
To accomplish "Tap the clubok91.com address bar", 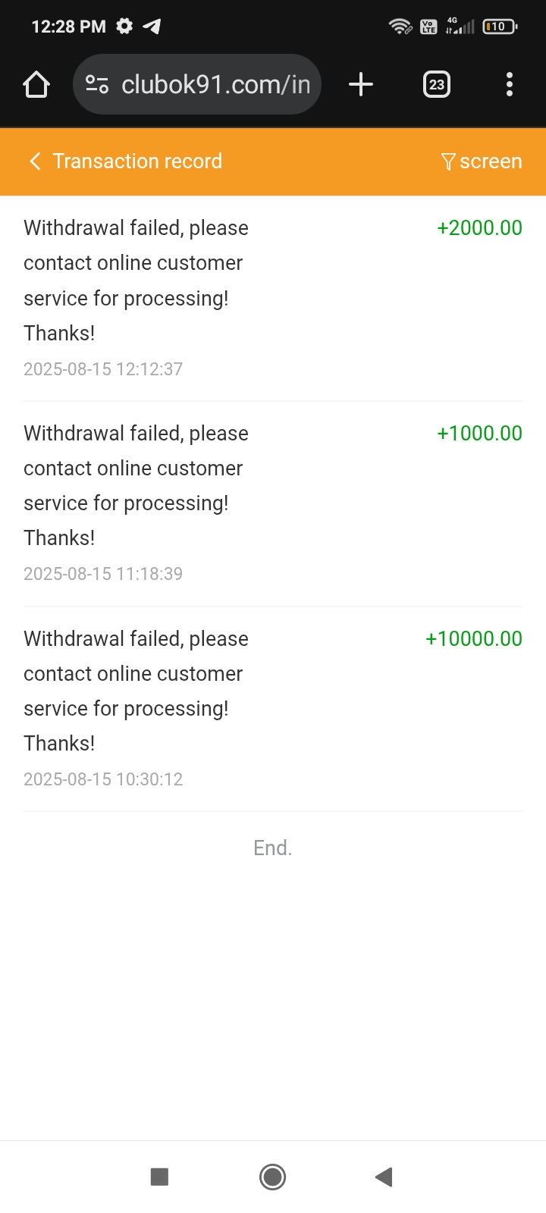I will [216, 84].
